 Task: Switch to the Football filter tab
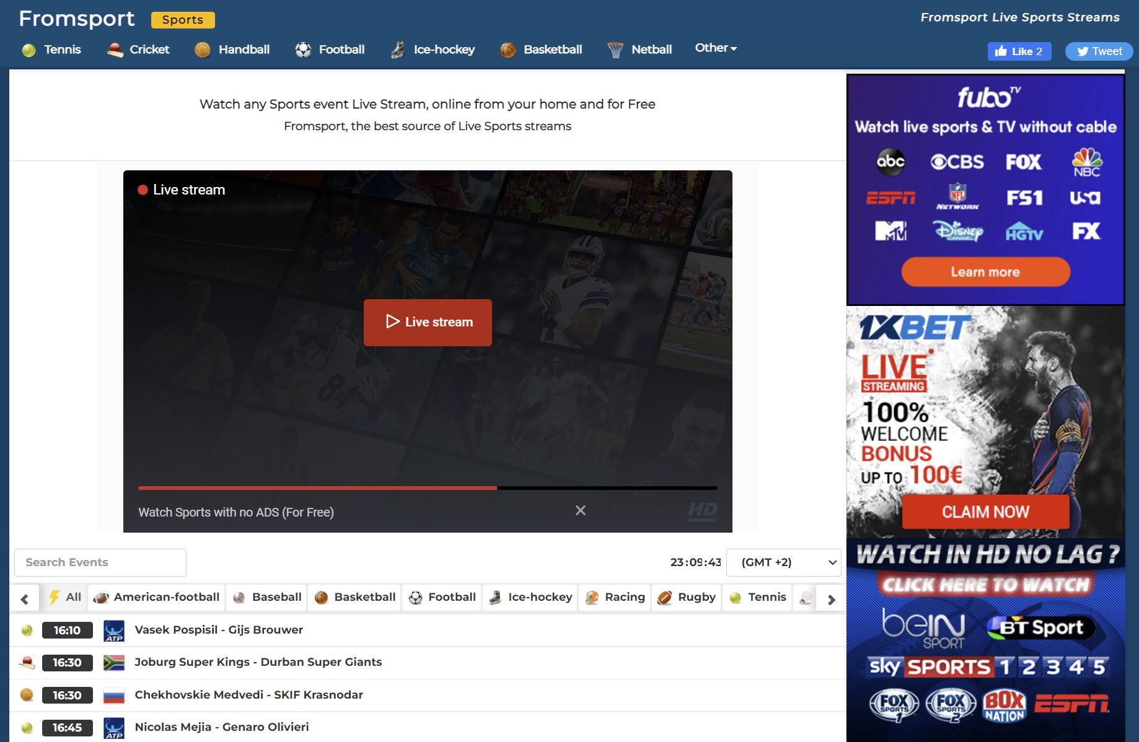point(441,597)
